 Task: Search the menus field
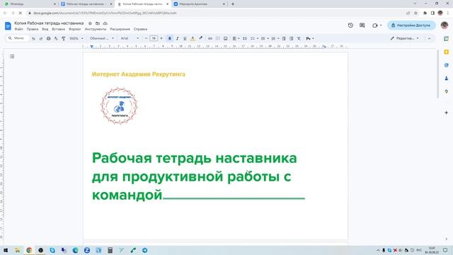[17, 38]
